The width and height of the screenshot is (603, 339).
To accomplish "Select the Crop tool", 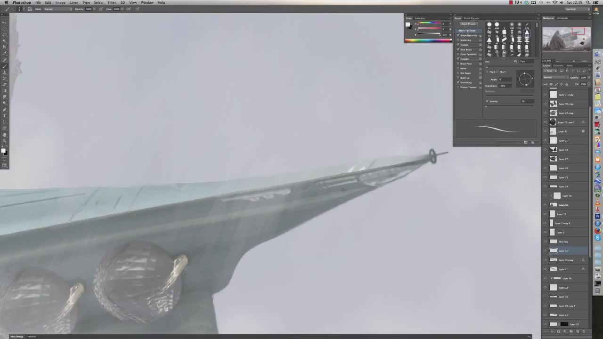I will [5, 47].
